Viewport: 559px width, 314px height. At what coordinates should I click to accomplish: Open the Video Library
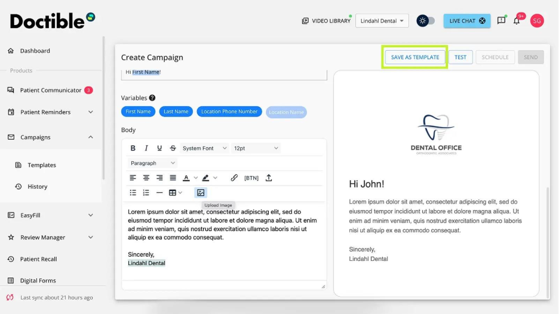click(x=326, y=21)
